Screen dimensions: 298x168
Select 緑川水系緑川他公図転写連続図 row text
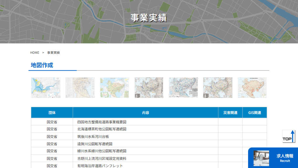coord(102,151)
